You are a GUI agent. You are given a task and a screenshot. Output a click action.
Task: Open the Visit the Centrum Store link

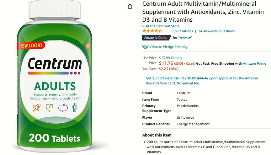[161, 26]
